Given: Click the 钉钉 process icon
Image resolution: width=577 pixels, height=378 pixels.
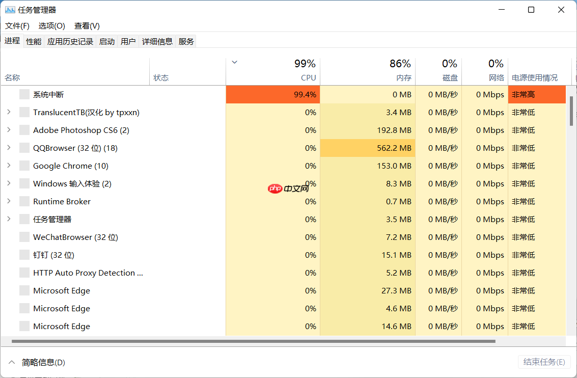Looking at the screenshot, I should pyautogui.click(x=24, y=255).
